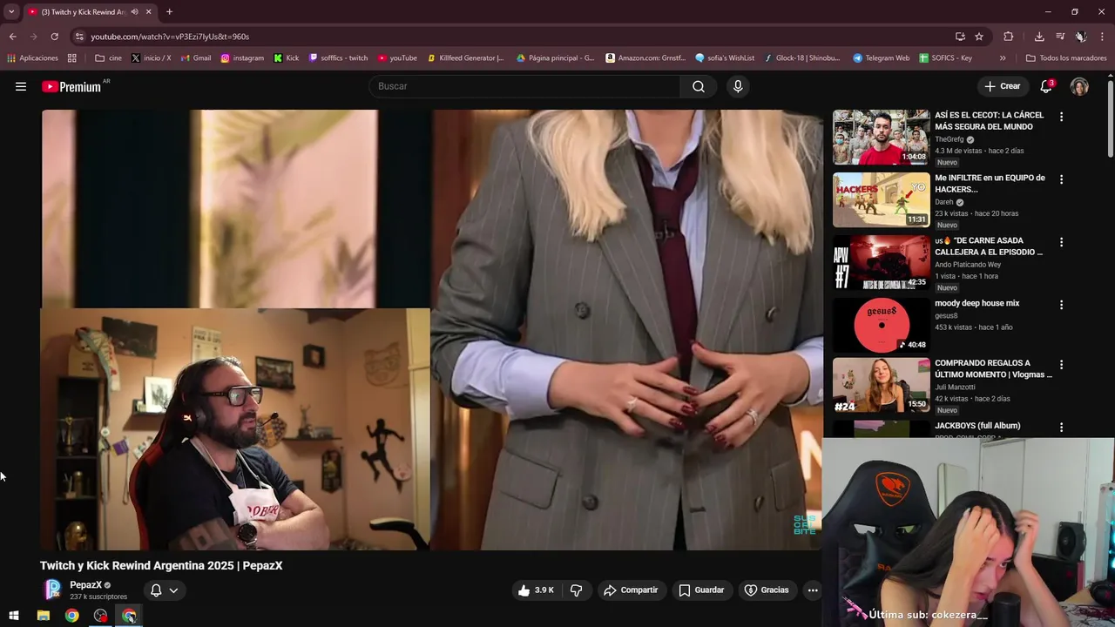
Task: Click the Compartir share button
Action: (x=631, y=590)
